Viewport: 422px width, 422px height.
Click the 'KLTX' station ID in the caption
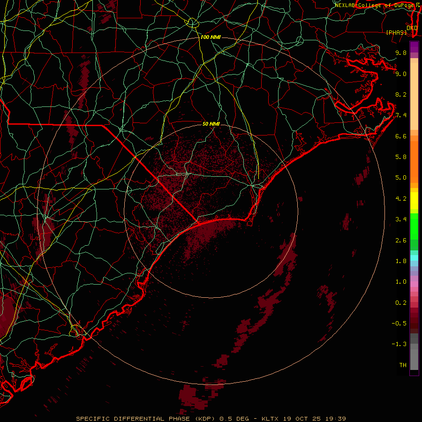tap(271, 419)
